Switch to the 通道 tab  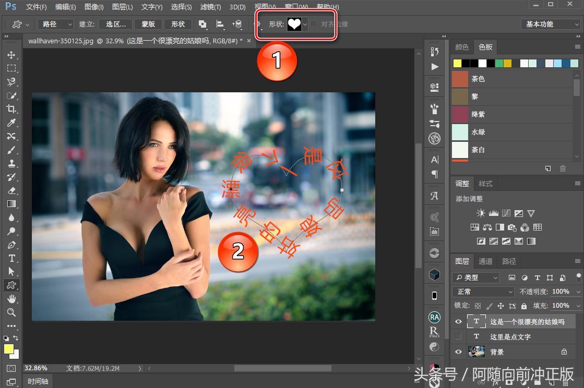point(485,261)
